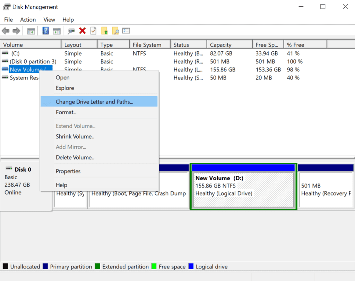Toggle the Show/Hide action pane icon

57,31
